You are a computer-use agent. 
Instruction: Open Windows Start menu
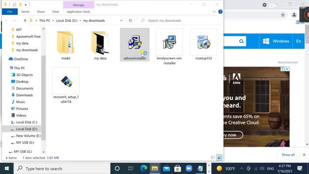[x=7, y=169]
